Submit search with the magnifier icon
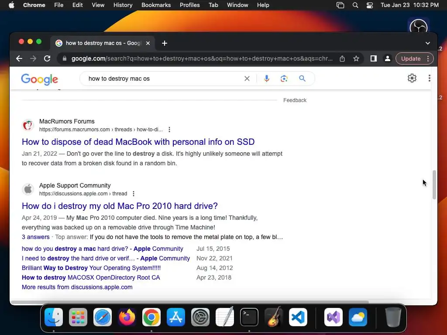The height and width of the screenshot is (335, 447). [302, 79]
